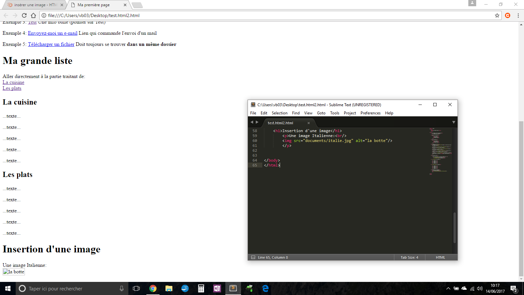Bookmark the page with the star icon

[497, 15]
